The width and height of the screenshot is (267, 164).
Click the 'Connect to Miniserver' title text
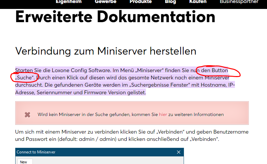click(x=36, y=152)
